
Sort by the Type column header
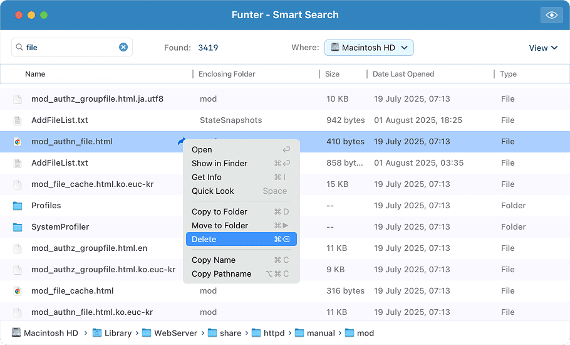coord(508,74)
